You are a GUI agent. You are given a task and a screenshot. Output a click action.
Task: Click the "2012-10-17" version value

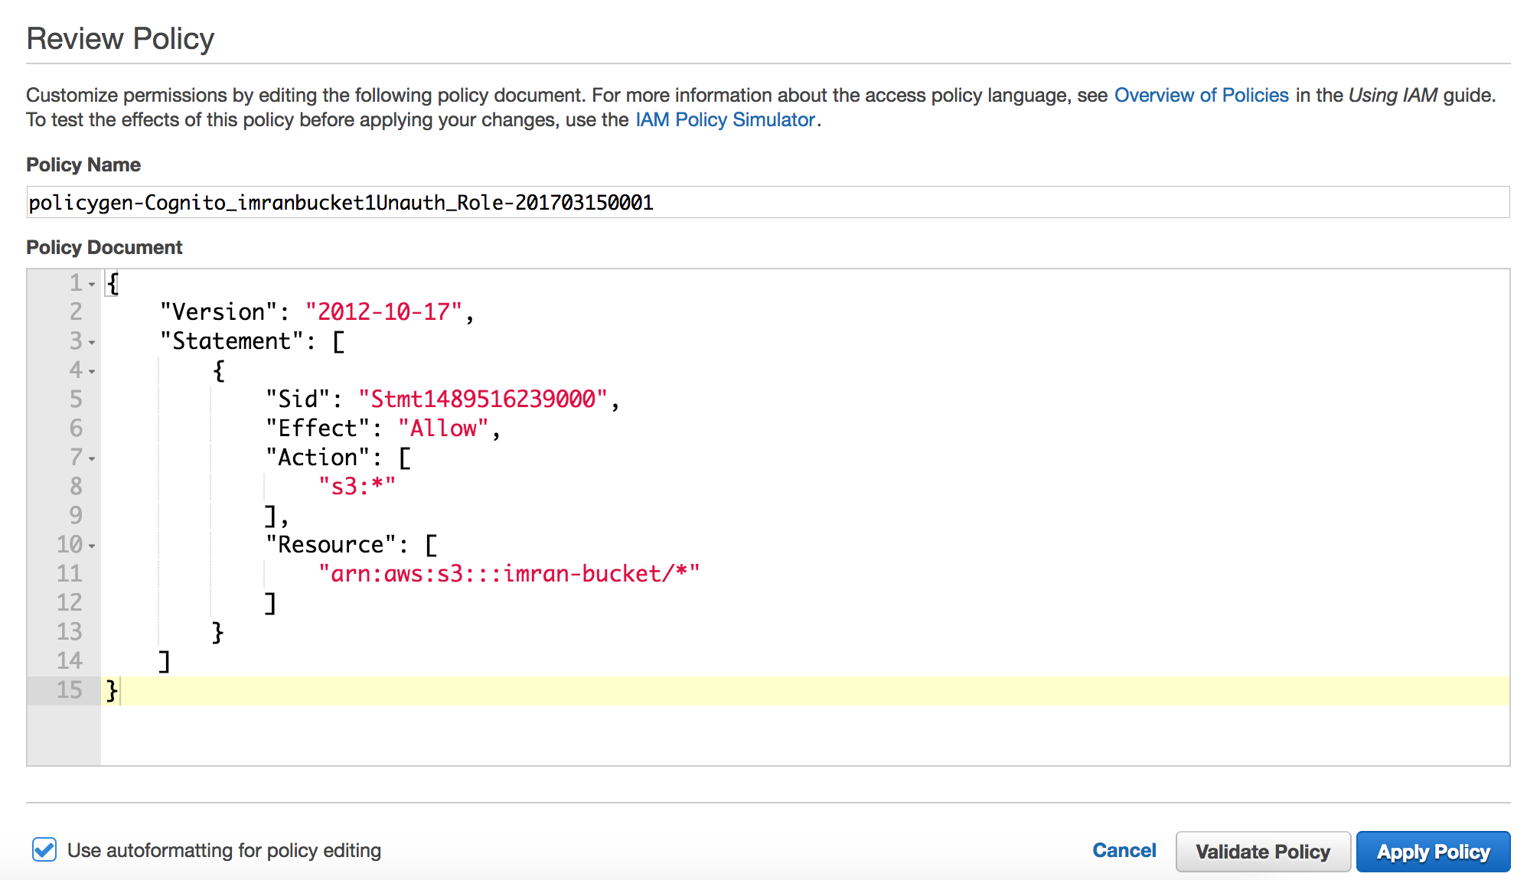tap(383, 312)
